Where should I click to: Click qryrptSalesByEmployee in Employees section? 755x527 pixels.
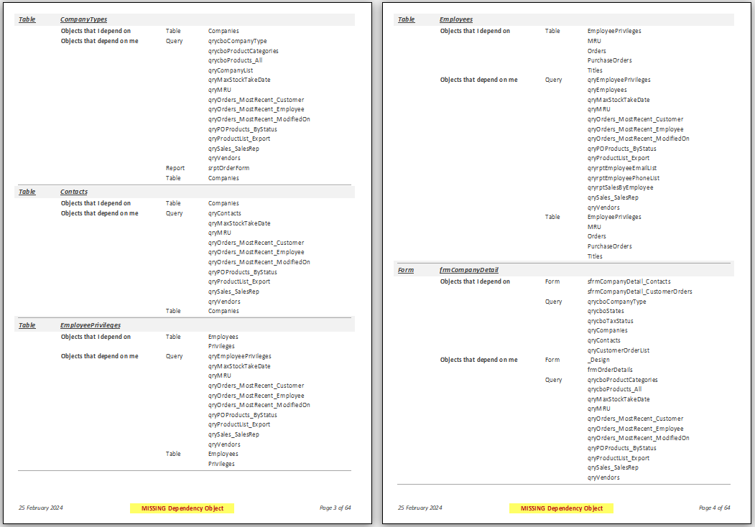[x=620, y=187]
